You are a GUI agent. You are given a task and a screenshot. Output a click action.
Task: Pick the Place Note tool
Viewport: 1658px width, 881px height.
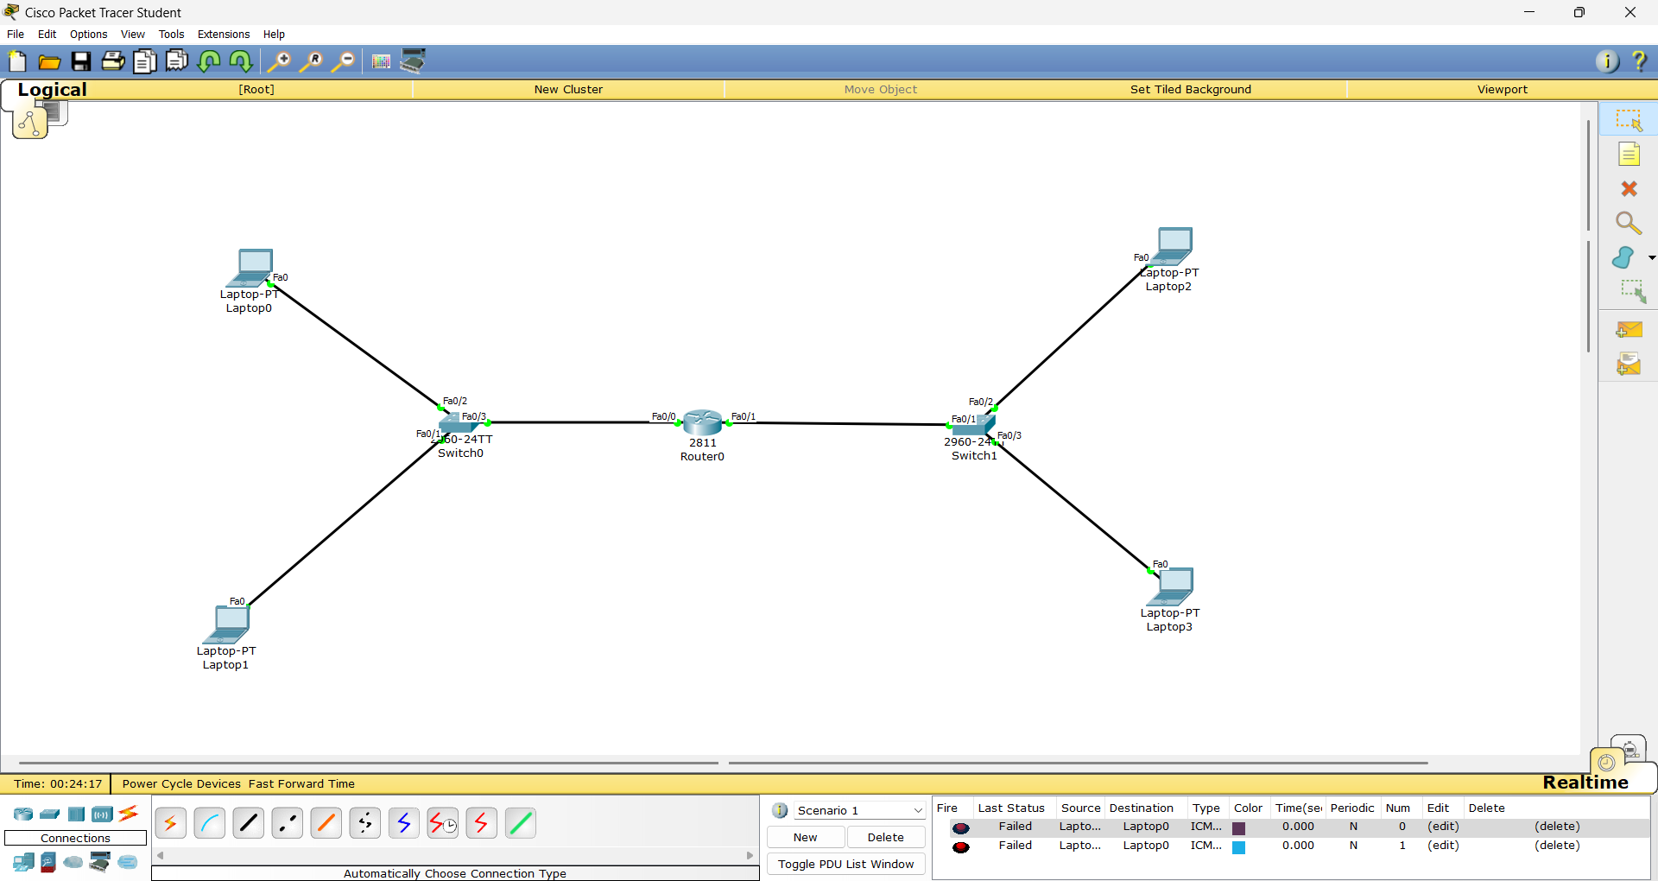[x=1629, y=155]
